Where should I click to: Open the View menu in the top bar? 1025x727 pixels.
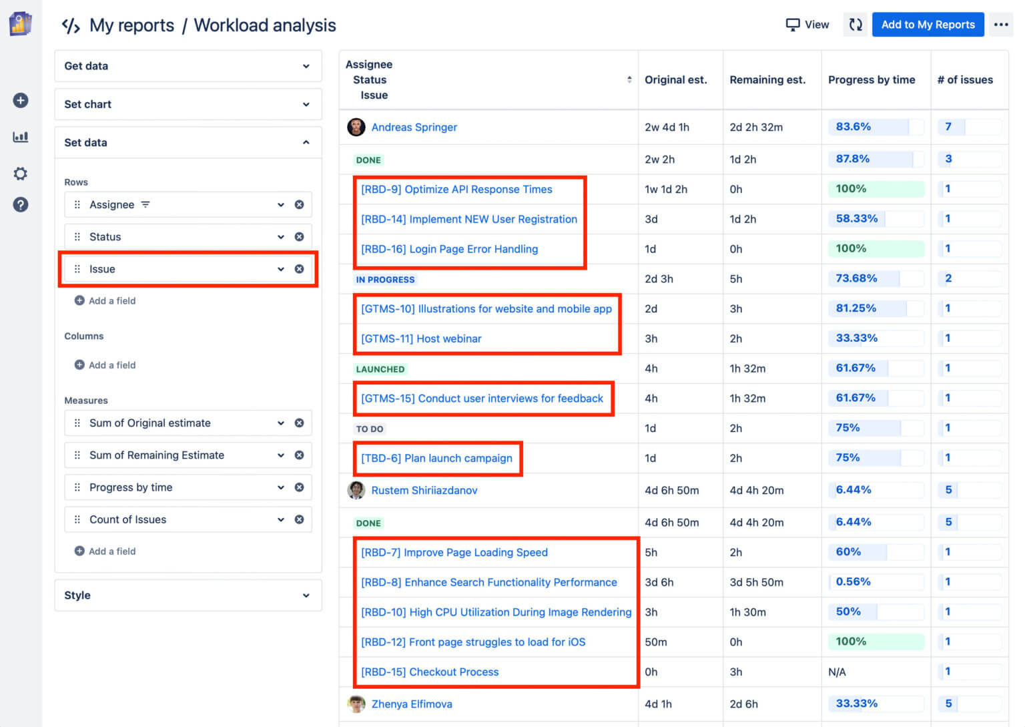click(807, 24)
